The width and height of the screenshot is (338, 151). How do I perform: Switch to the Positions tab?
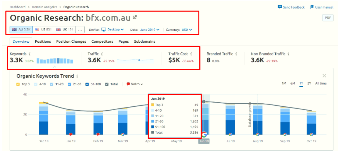coord(43,42)
